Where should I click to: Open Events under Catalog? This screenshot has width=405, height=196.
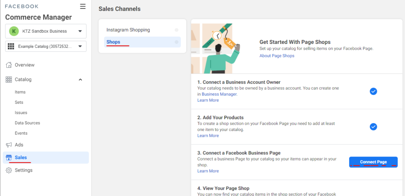(21, 133)
